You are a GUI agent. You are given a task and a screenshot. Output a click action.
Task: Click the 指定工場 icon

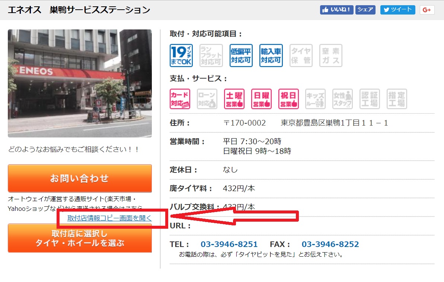[397, 99]
